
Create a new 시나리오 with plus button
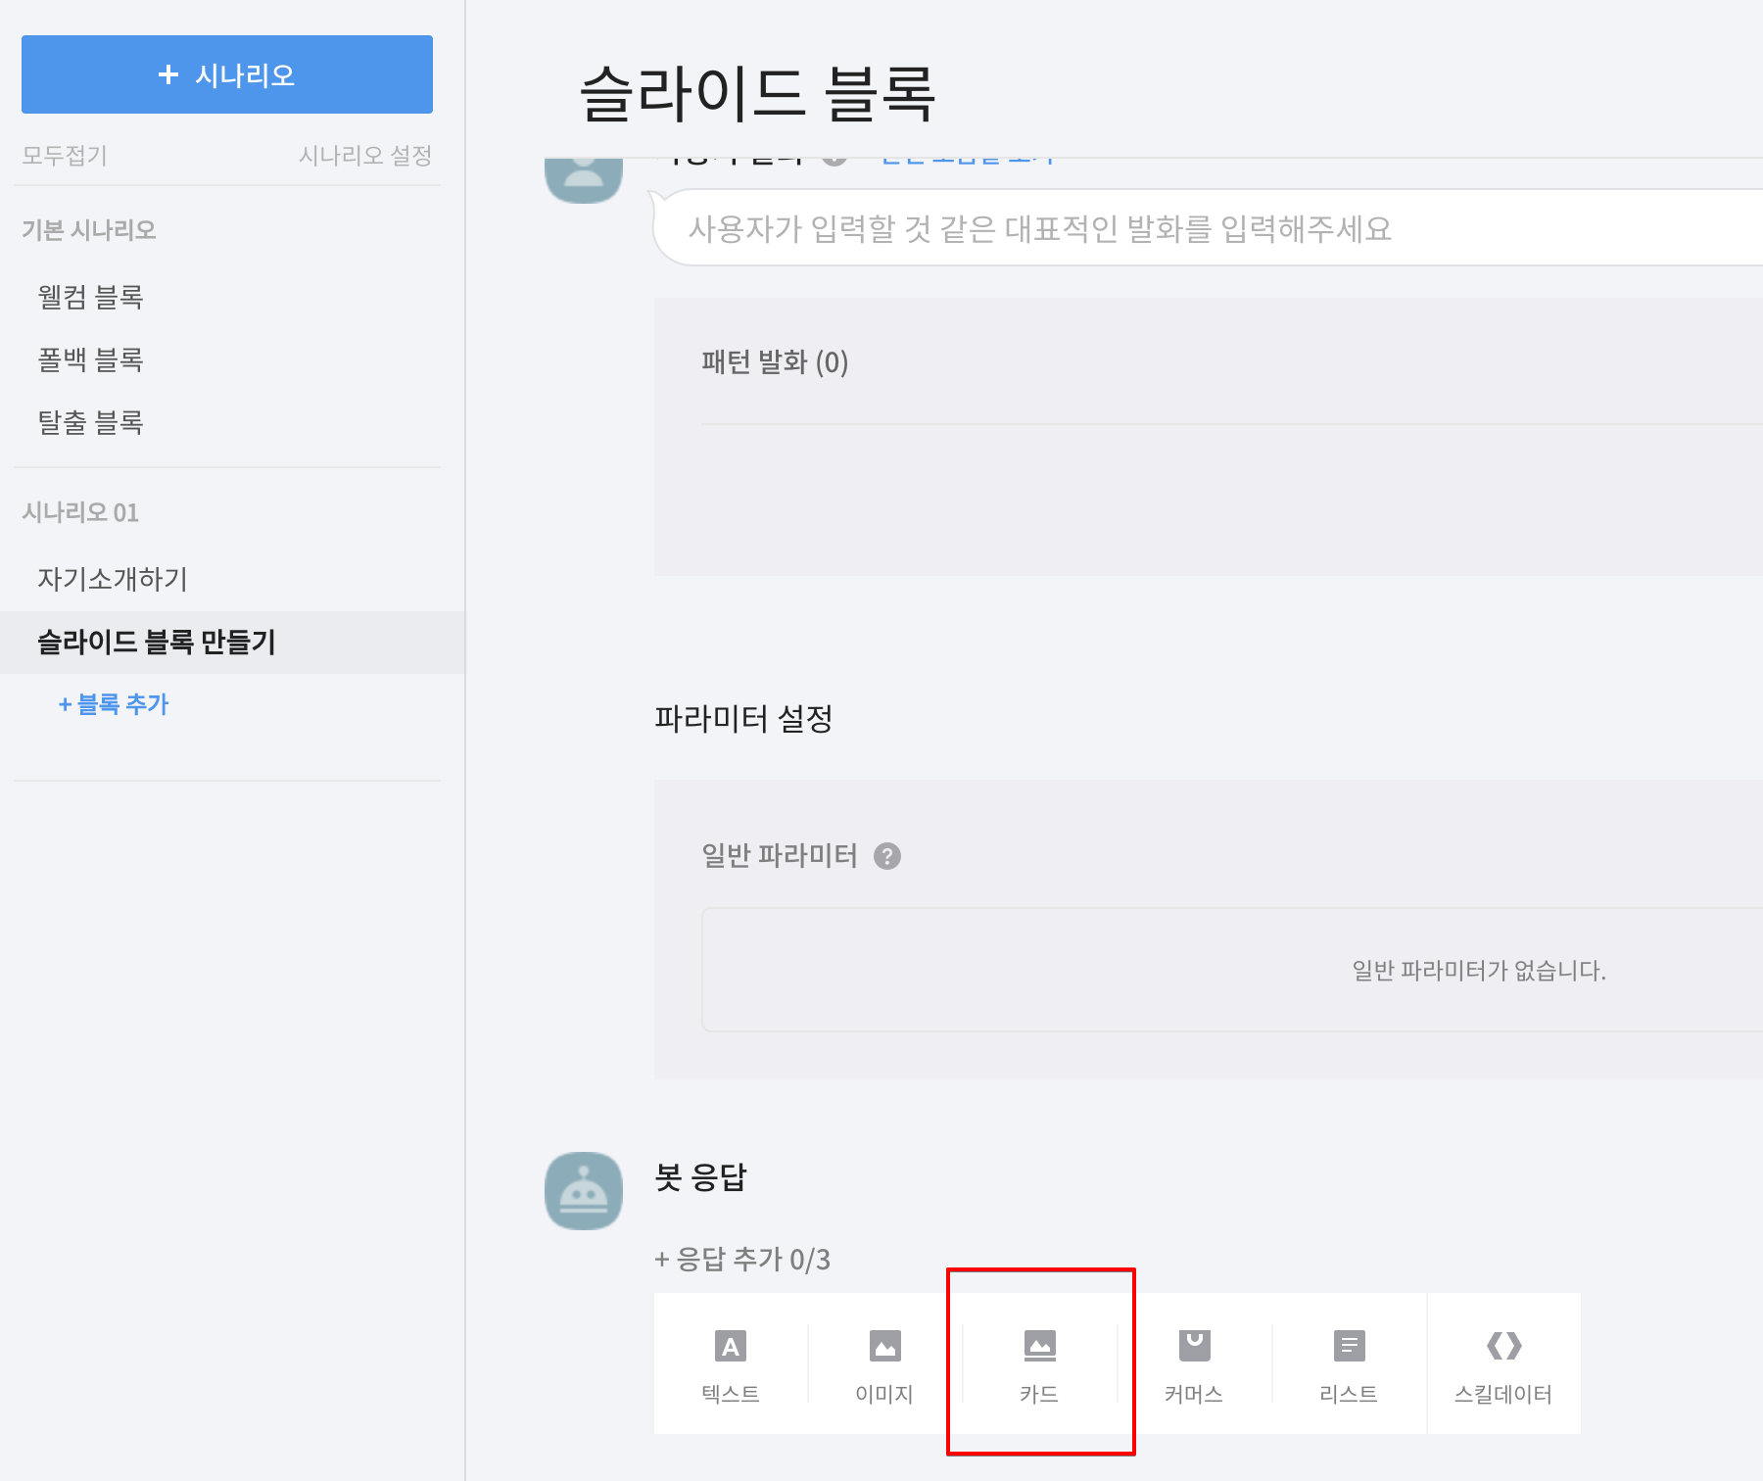click(x=227, y=74)
